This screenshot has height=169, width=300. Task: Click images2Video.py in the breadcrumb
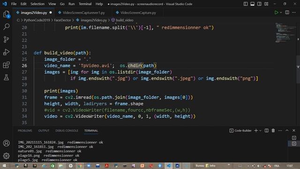[x=94, y=20]
